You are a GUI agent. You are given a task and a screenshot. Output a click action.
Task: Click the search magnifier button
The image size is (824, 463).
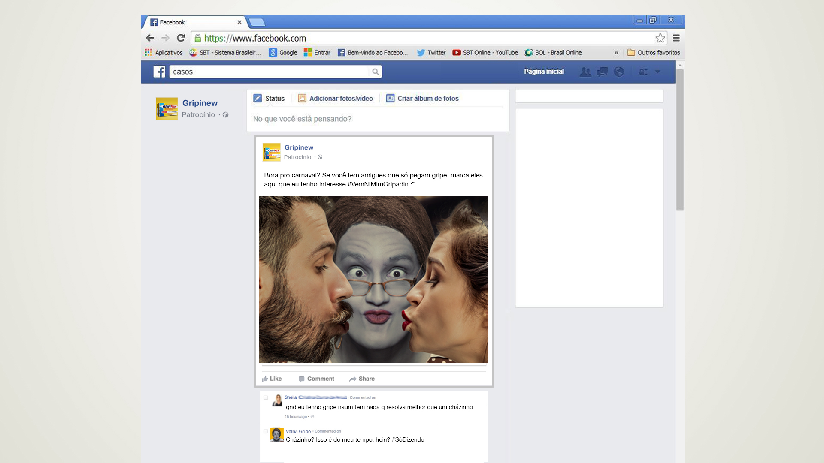(375, 72)
